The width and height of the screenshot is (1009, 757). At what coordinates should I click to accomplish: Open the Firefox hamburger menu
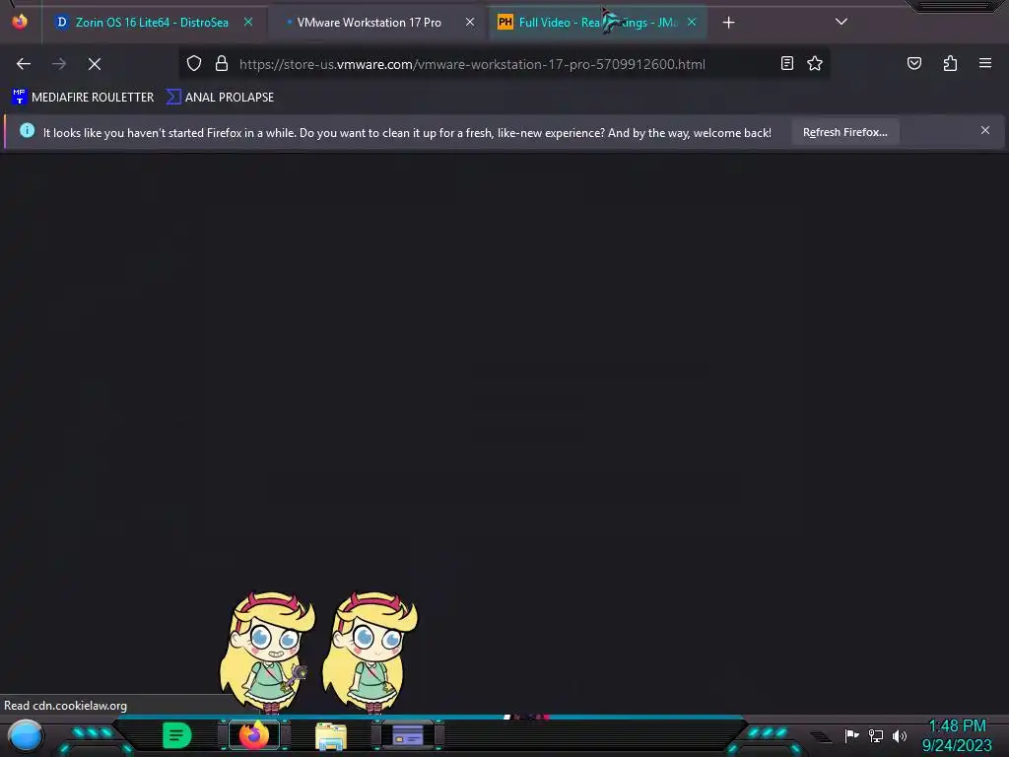(984, 63)
